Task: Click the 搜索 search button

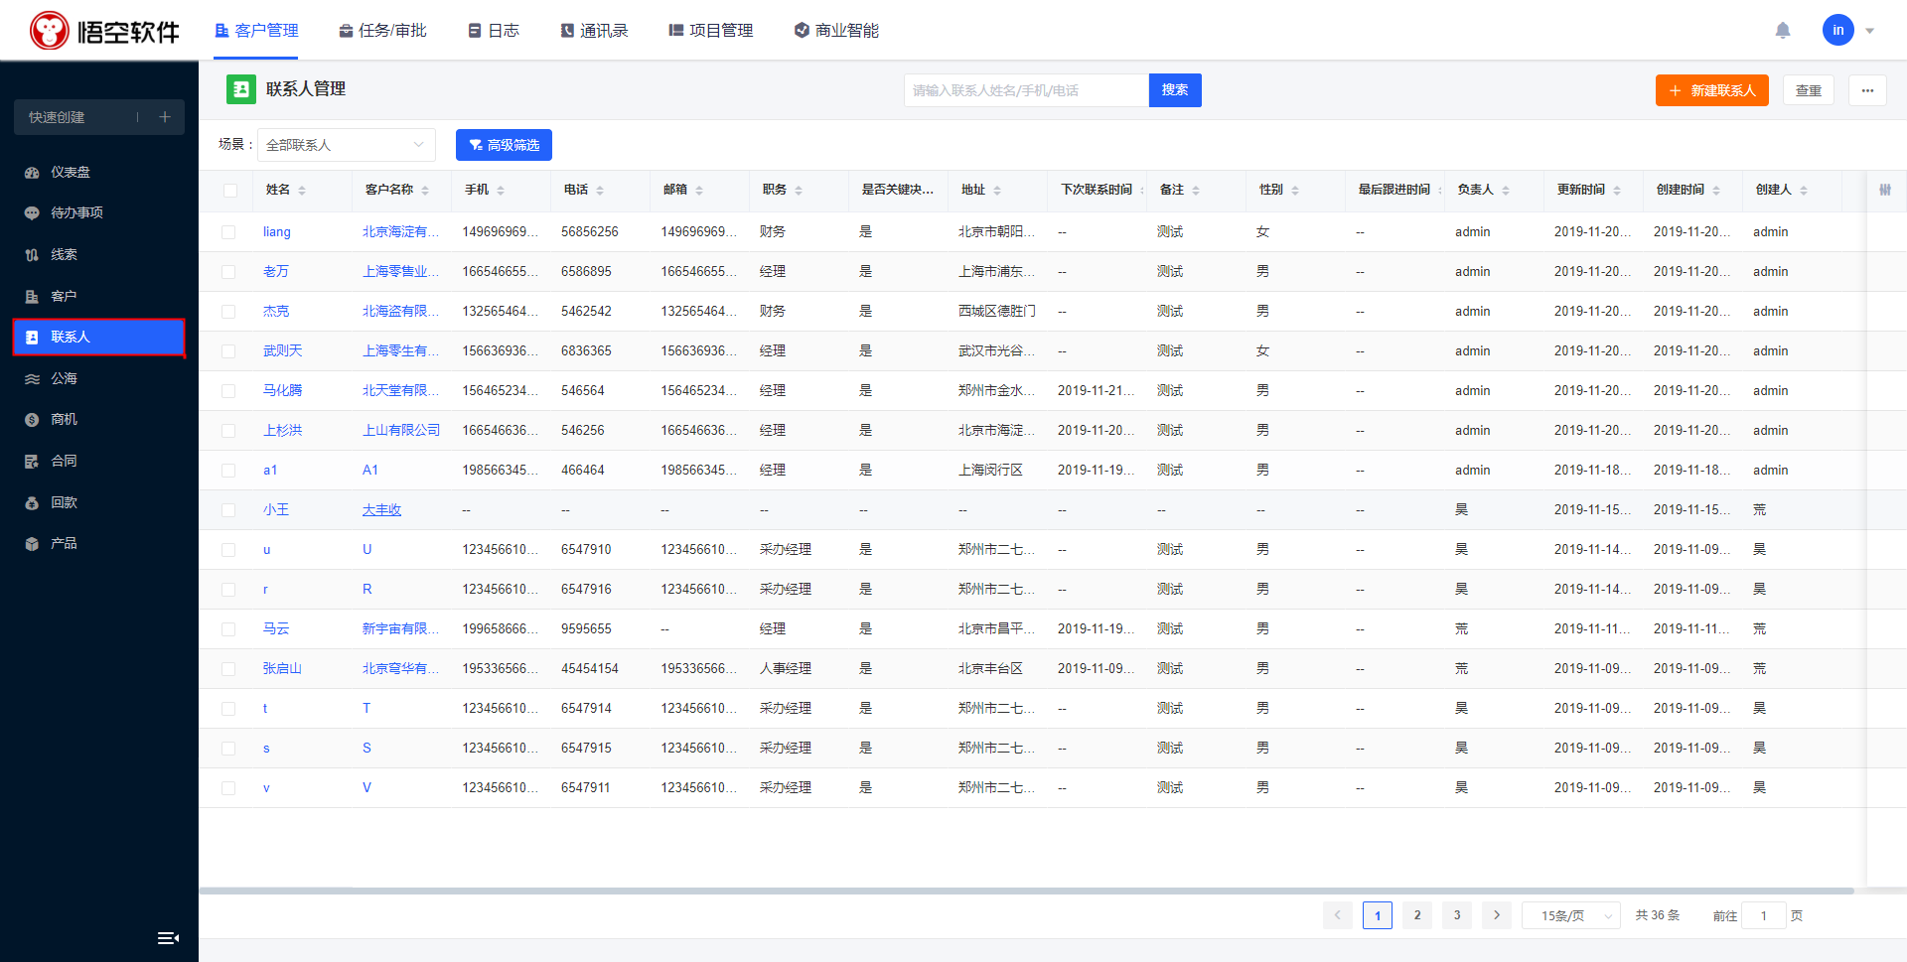Action: (x=1175, y=90)
